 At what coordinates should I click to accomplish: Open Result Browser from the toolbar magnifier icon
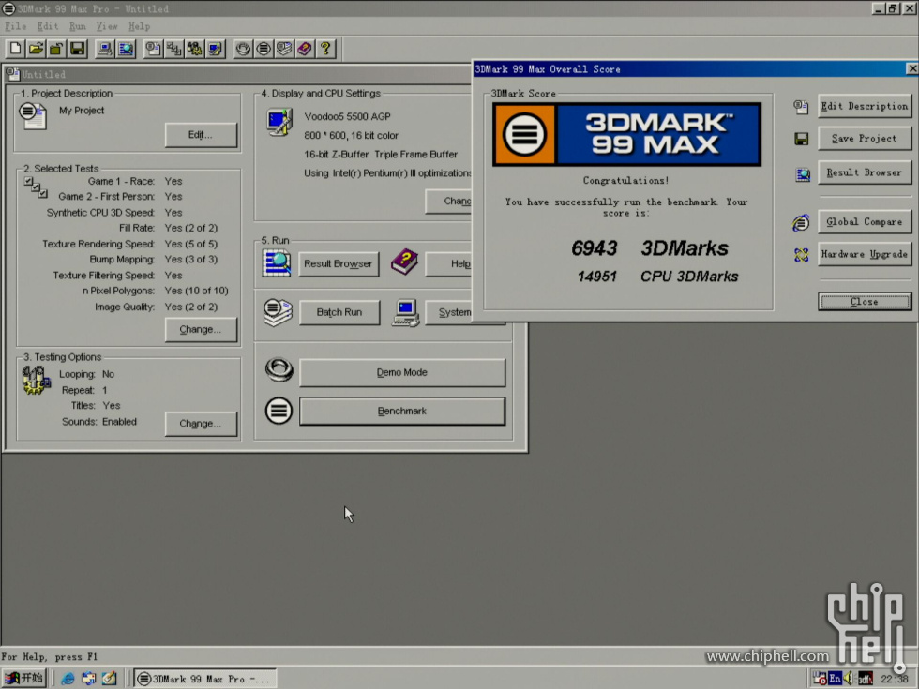(x=126, y=49)
